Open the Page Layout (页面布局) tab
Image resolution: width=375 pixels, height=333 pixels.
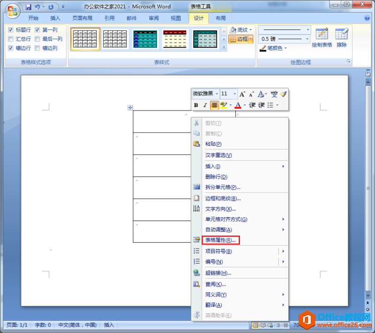click(x=82, y=18)
